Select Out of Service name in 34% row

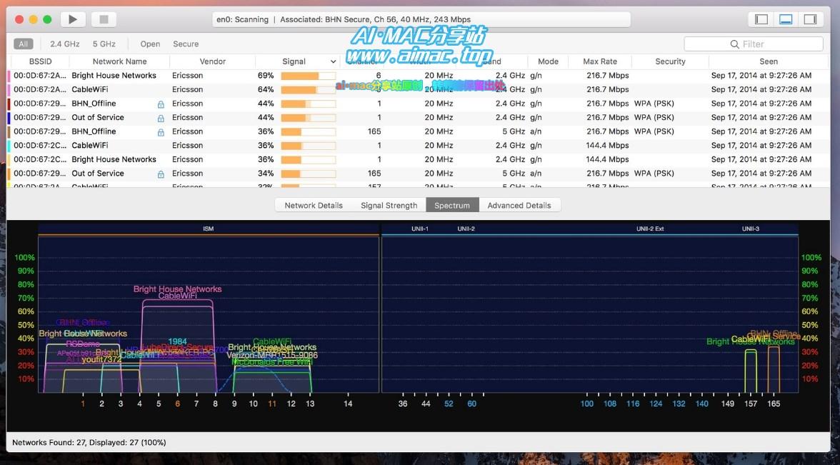[98, 173]
